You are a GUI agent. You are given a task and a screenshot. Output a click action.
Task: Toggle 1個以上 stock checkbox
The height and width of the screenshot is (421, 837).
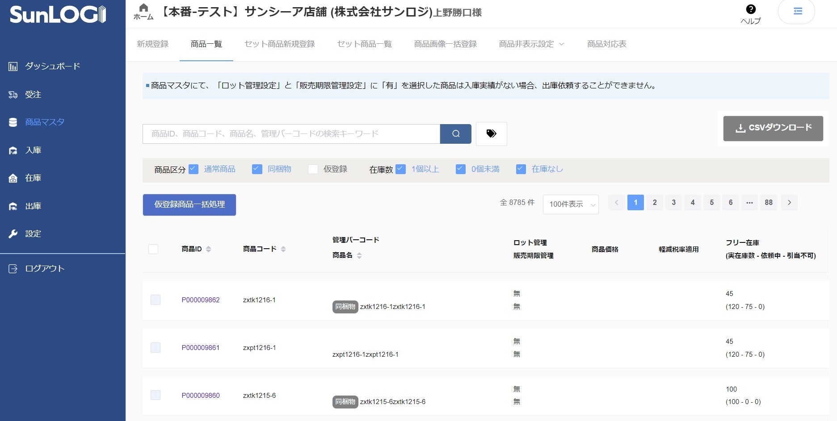coord(401,169)
